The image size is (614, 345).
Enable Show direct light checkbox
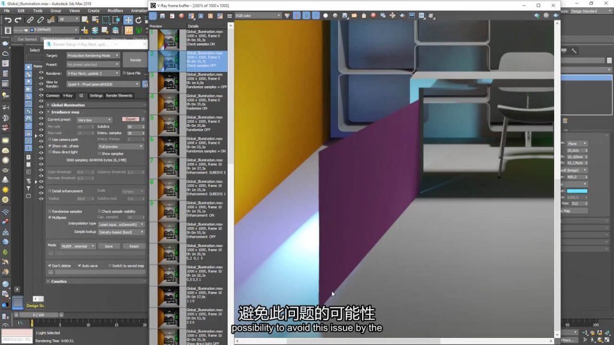coord(50,152)
